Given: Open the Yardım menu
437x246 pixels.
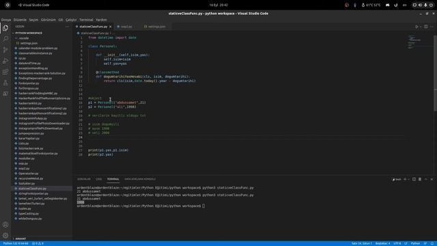Looking at the screenshot, I should (x=101, y=20).
